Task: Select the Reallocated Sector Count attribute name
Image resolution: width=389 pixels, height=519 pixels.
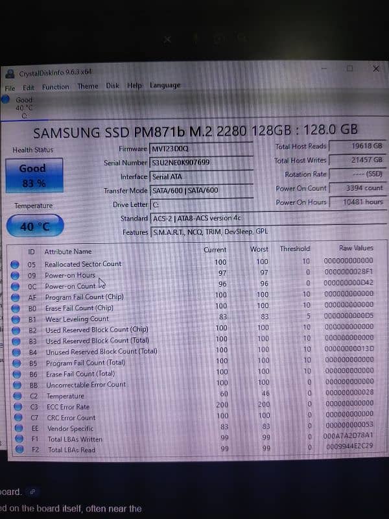Action: 83,264
